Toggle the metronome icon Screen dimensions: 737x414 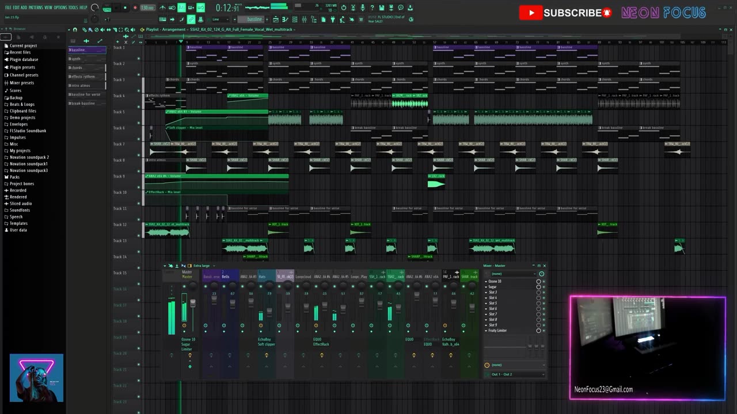point(163,7)
